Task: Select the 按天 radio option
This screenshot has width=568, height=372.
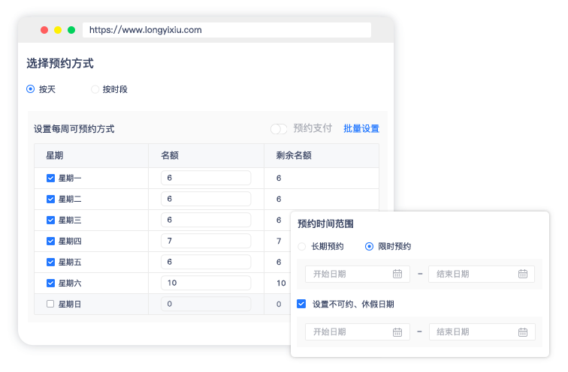Action: (x=31, y=89)
